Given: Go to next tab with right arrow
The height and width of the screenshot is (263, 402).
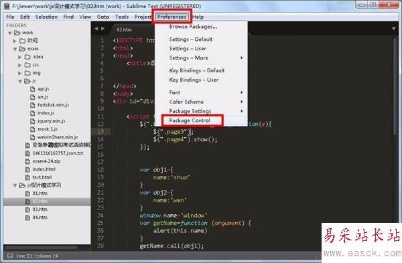Looking at the screenshot, I should (x=103, y=29).
